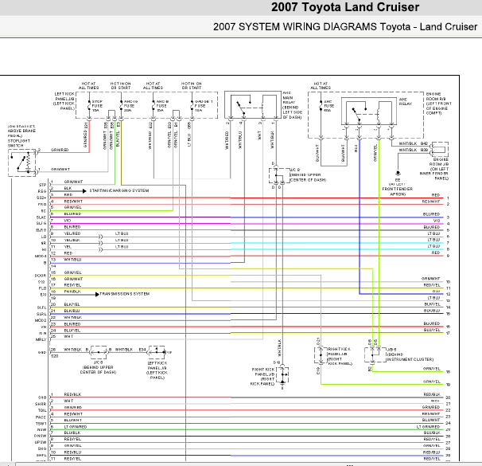Image resolution: width=482 pixels, height=466 pixels.
Task: Click the 'GRN/WHT' label at stoplight switch pin 1
Action: click(x=60, y=169)
